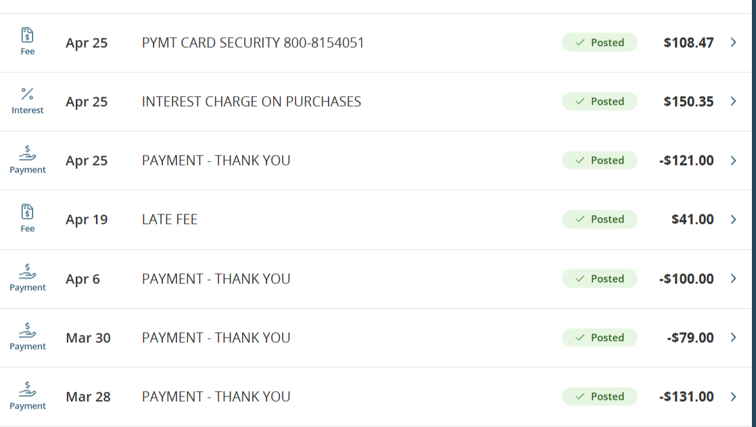Image resolution: width=756 pixels, height=427 pixels.
Task: Click the Payment icon for Apr 6
Action: [27, 271]
